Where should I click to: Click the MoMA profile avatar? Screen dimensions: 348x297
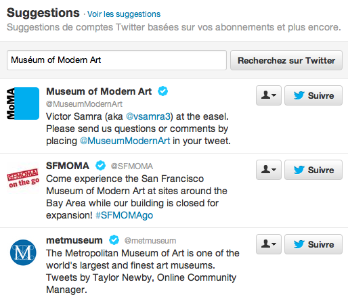pos(23,104)
